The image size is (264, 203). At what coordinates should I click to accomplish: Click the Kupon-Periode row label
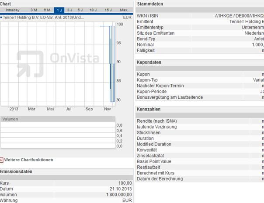click(x=152, y=91)
